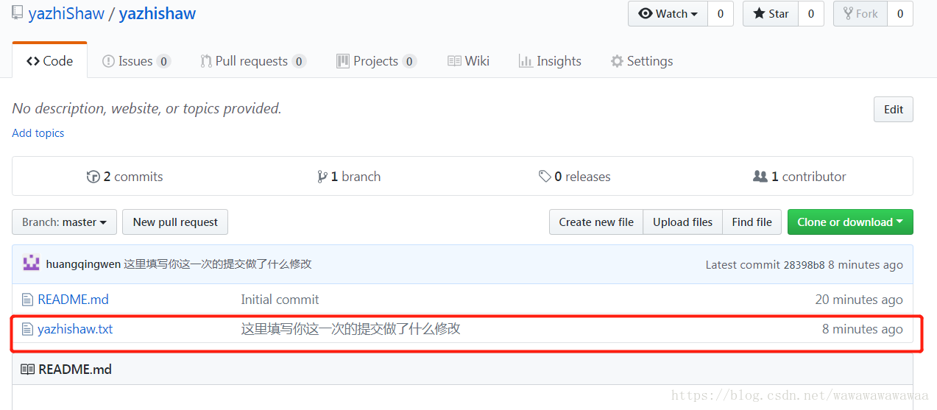Click Create new file button
This screenshot has width=937, height=410.
pyautogui.click(x=596, y=222)
